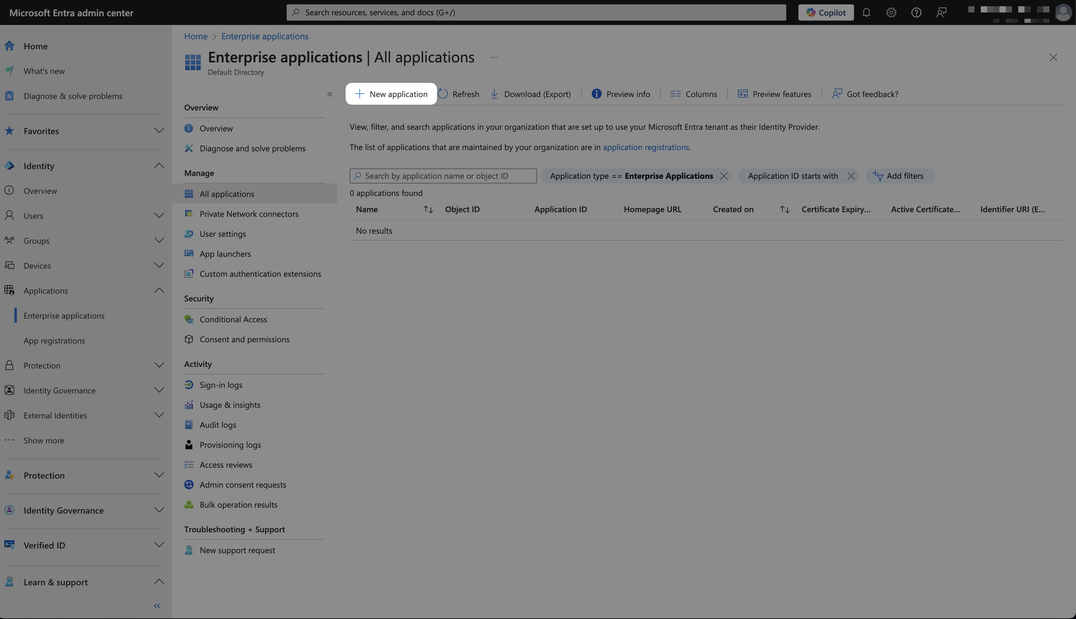1076x619 pixels.
Task: Click the notifications bell icon
Action: pyautogui.click(x=866, y=12)
